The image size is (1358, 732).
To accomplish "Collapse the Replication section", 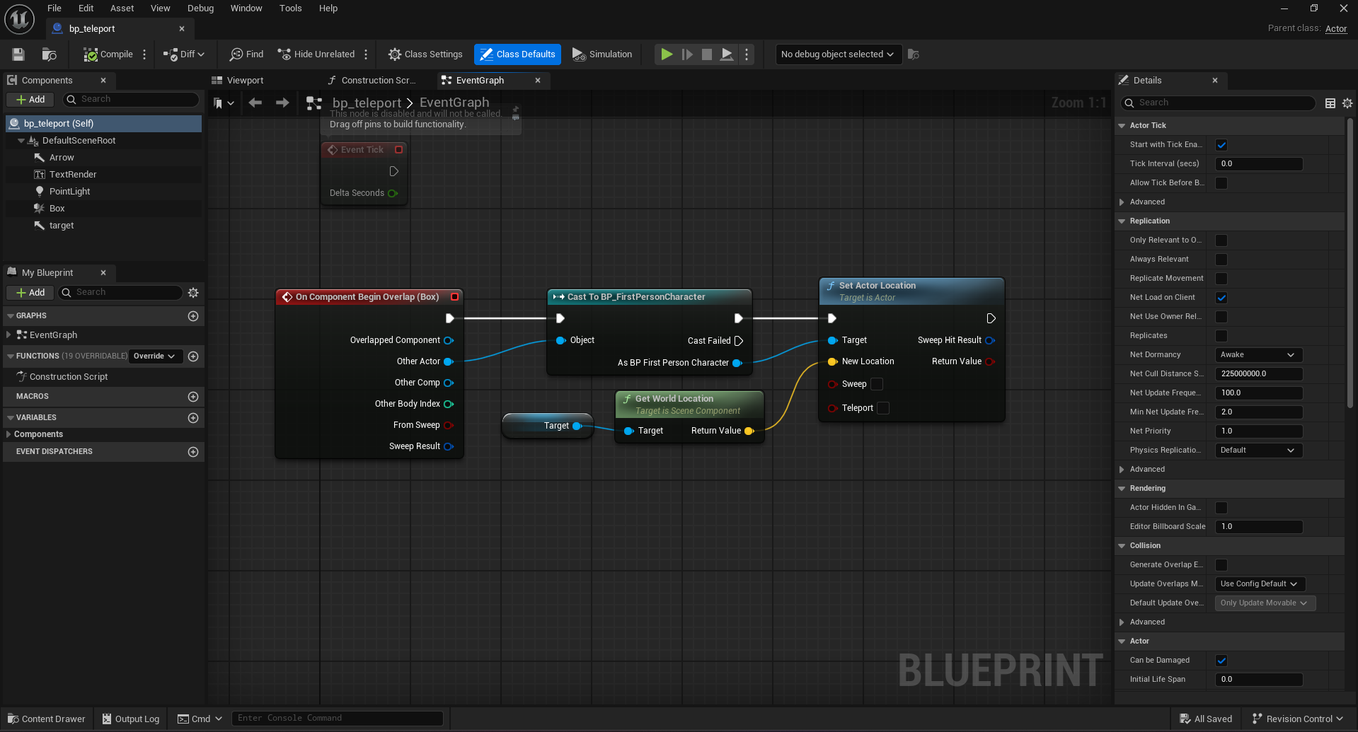I will [x=1122, y=221].
